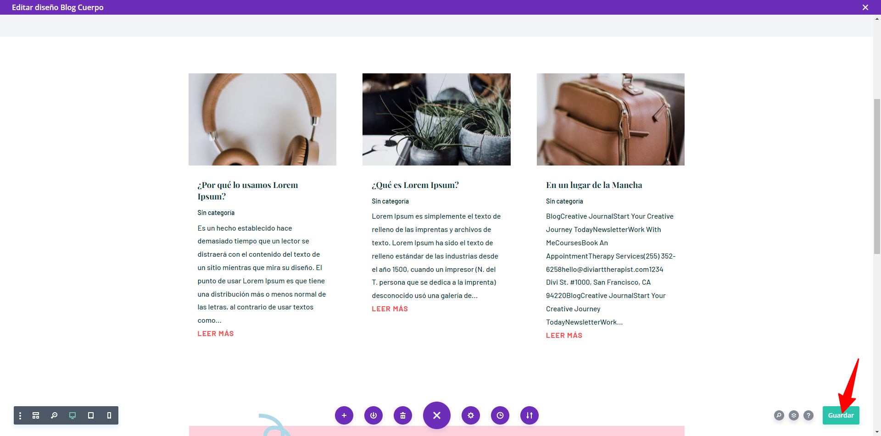The height and width of the screenshot is (436, 881).
Task: Select phone preview mode
Action: point(109,415)
